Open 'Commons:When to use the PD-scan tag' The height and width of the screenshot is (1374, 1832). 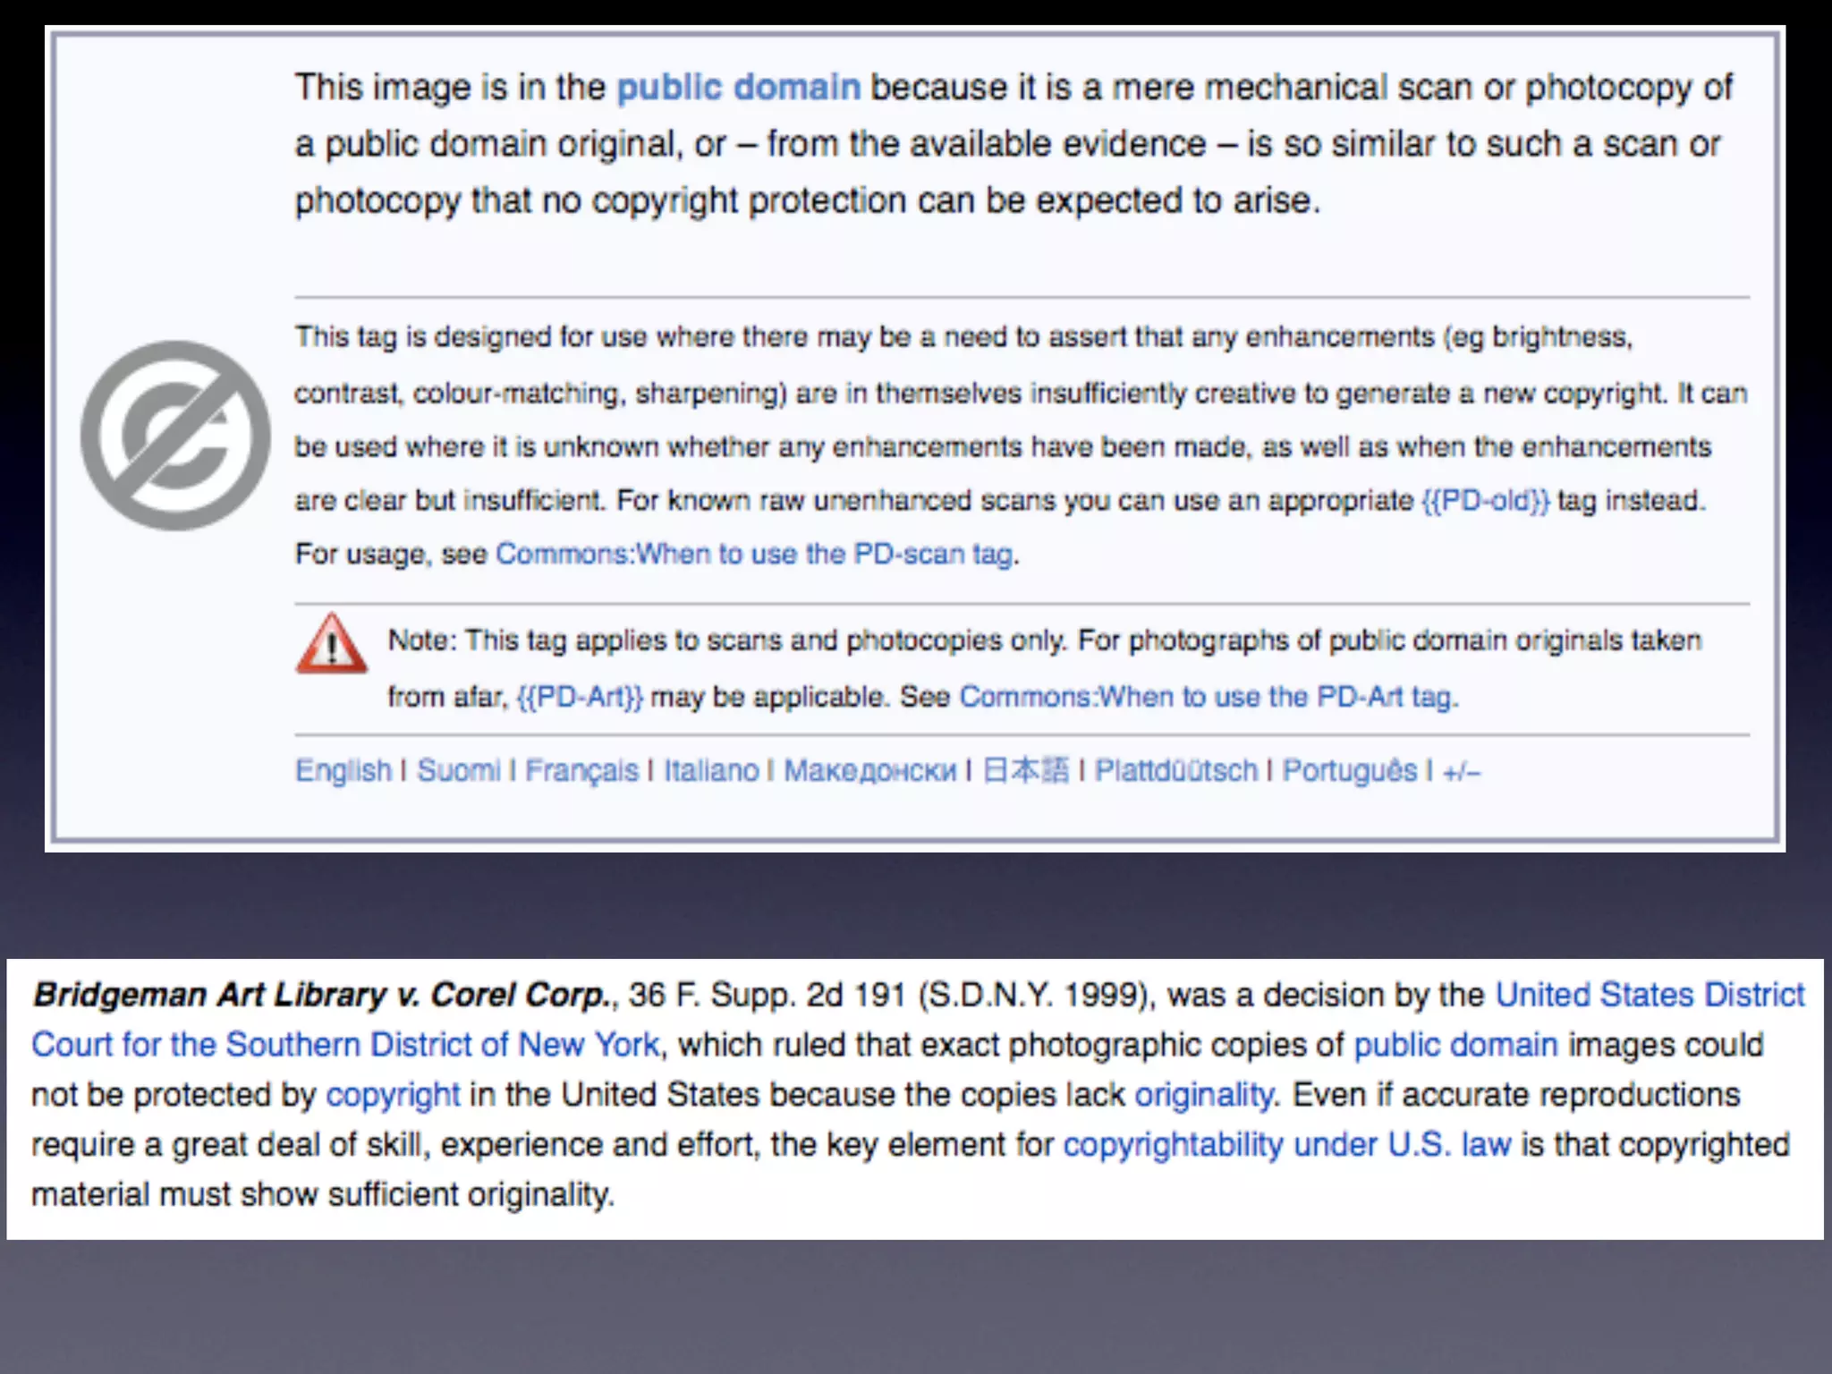click(x=754, y=555)
